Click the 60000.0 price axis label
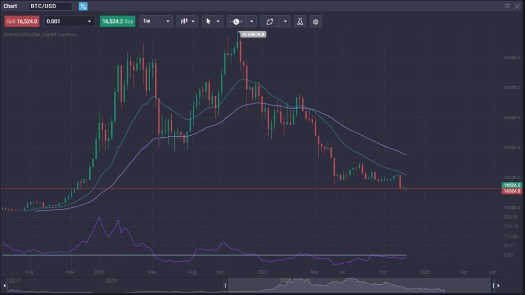525x295 pixels. tap(512, 57)
